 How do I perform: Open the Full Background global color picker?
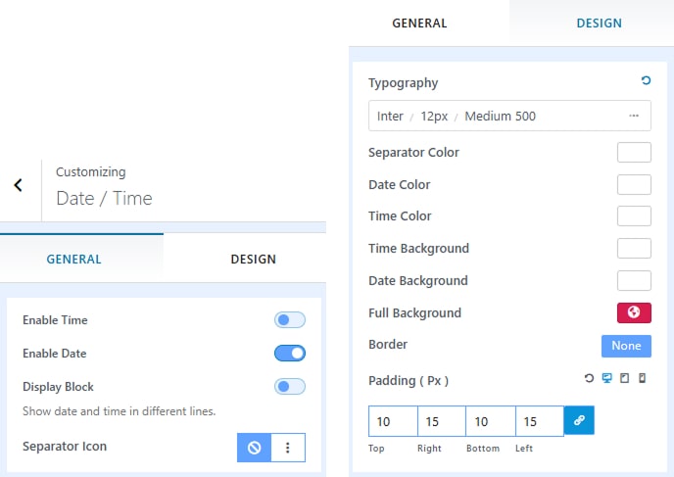pyautogui.click(x=634, y=312)
